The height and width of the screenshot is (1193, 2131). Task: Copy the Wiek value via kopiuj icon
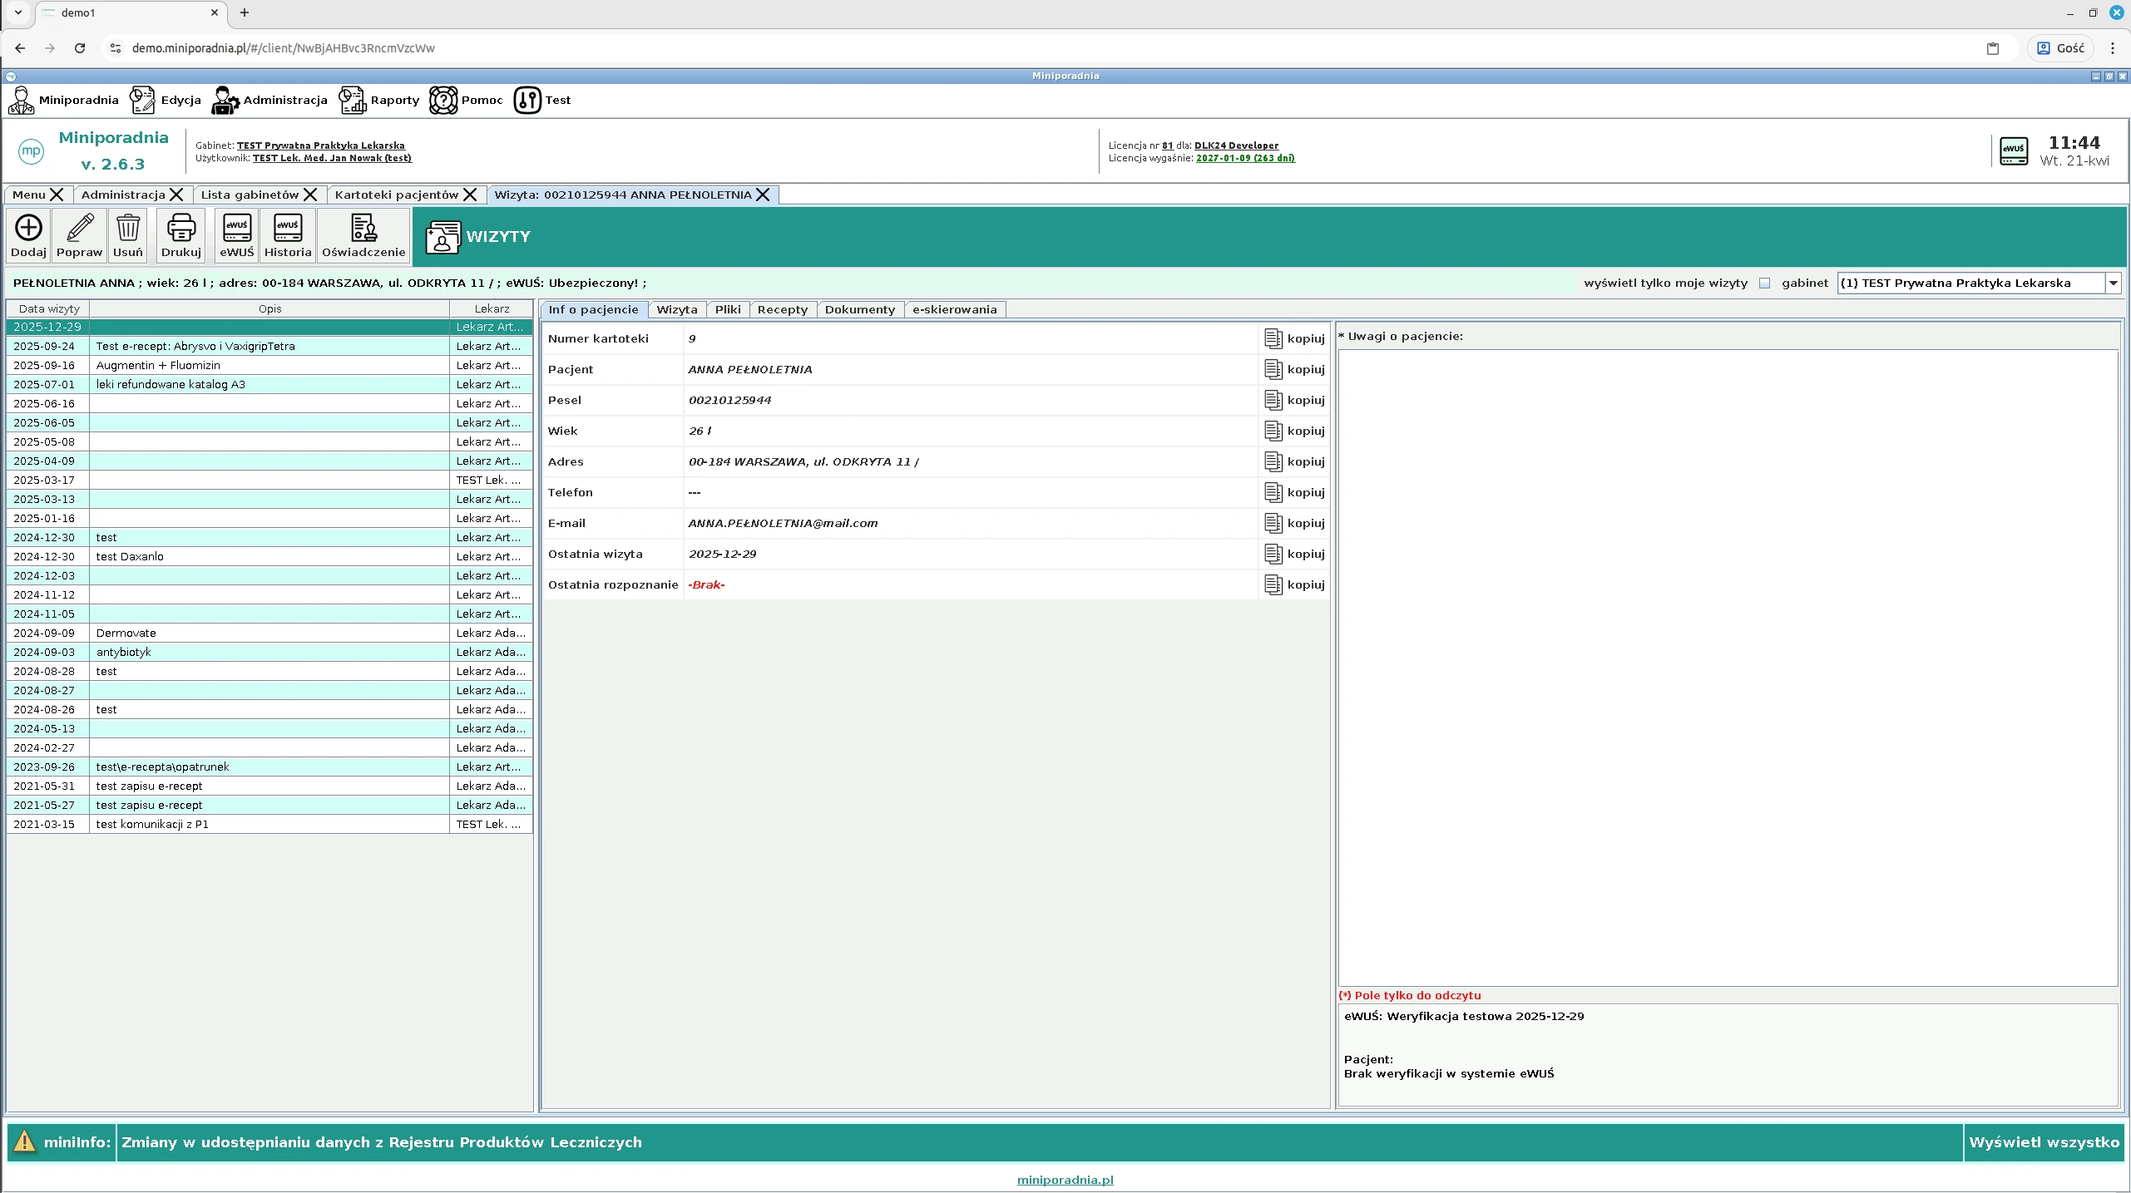click(1273, 431)
